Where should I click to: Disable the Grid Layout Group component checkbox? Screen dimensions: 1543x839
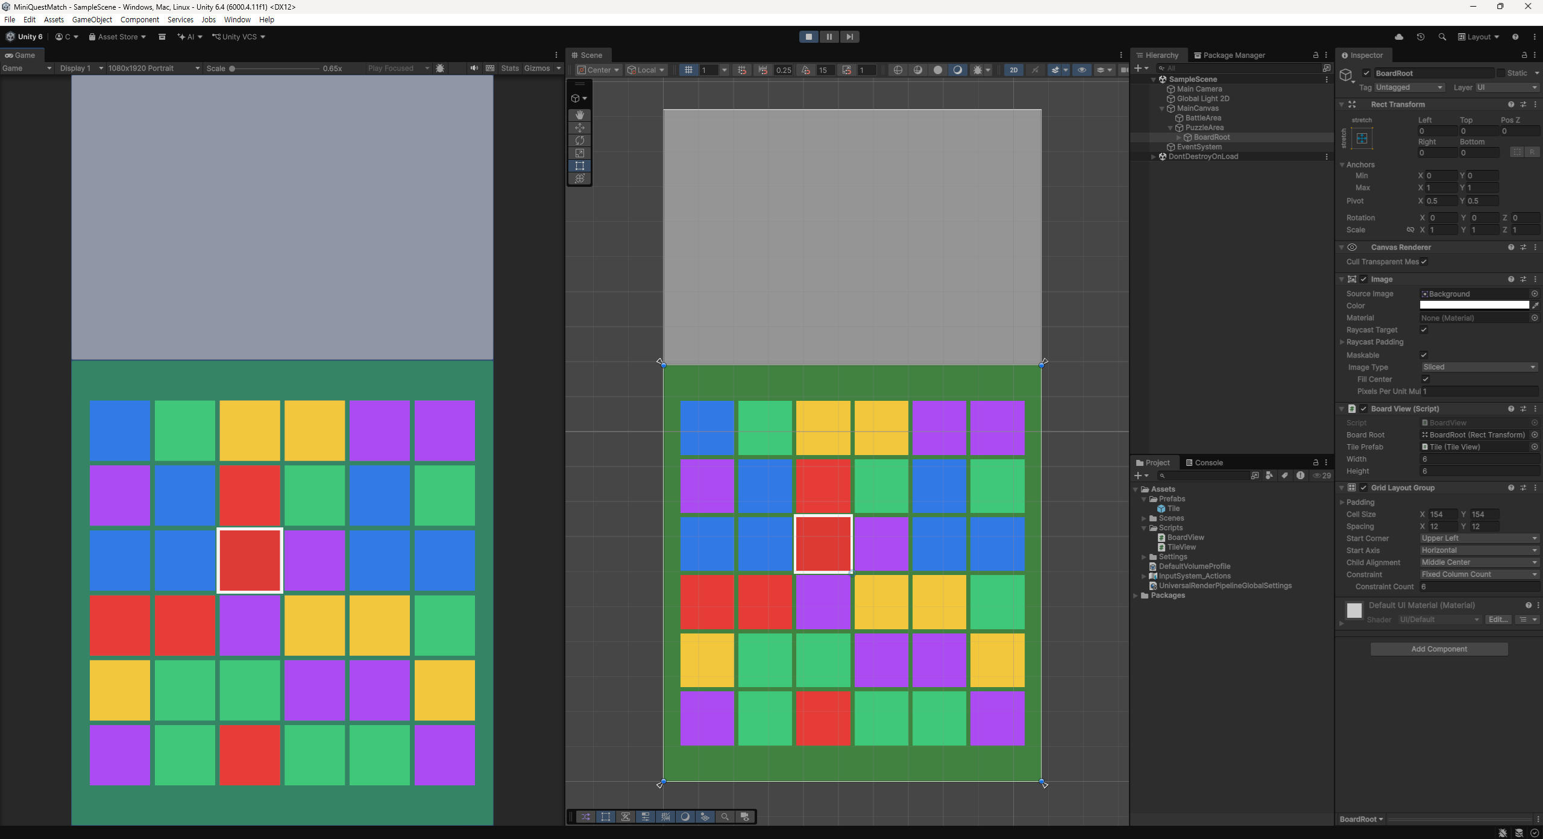[x=1363, y=488]
